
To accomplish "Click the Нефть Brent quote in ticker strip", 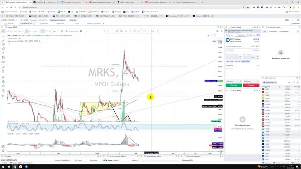I will point(178,16).
